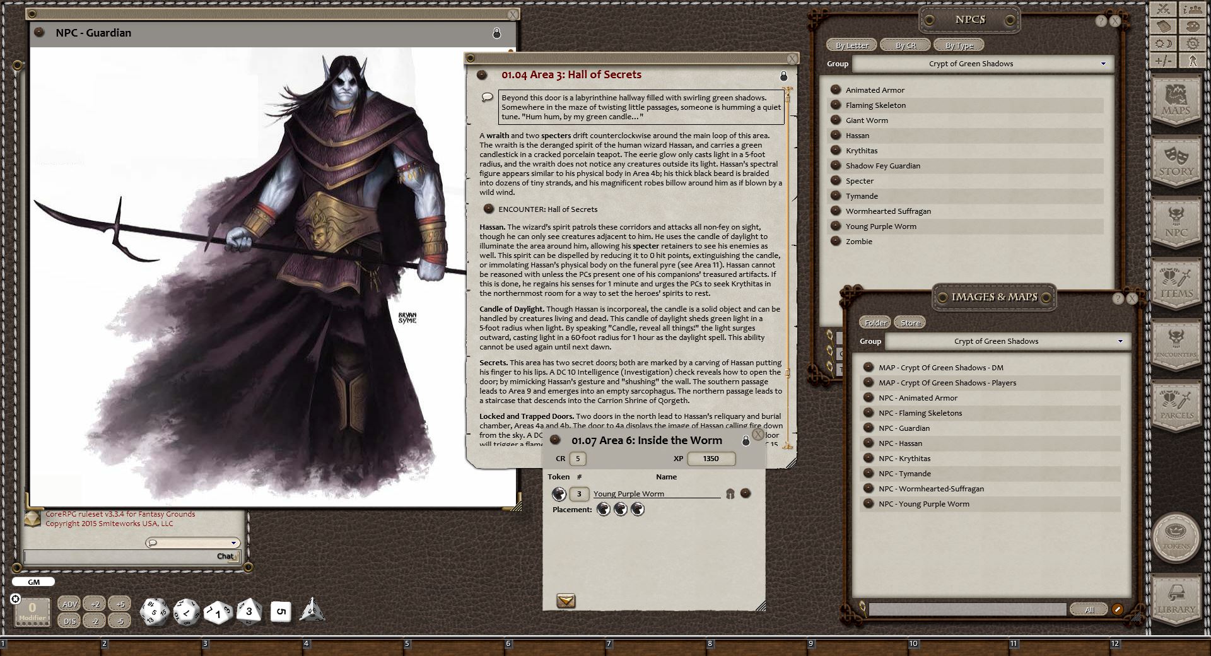Viewport: 1211px width, 656px height.
Task: Open the NPC sidebar banner
Action: [1176, 223]
